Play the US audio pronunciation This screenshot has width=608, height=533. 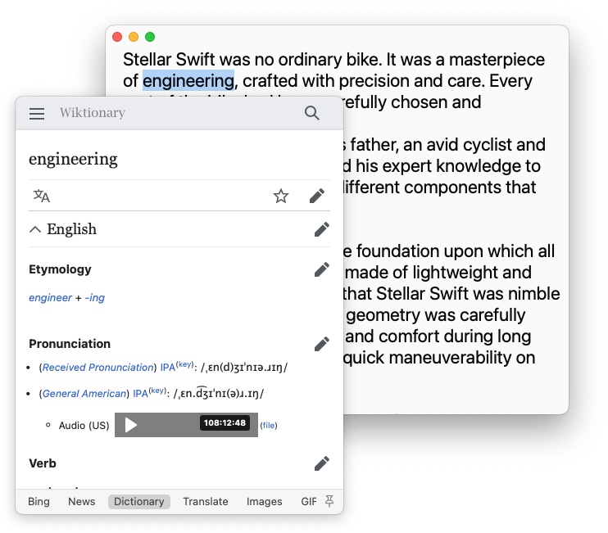tap(131, 425)
